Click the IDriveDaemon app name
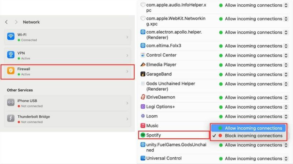The height and width of the screenshot is (164, 293). coord(161,97)
